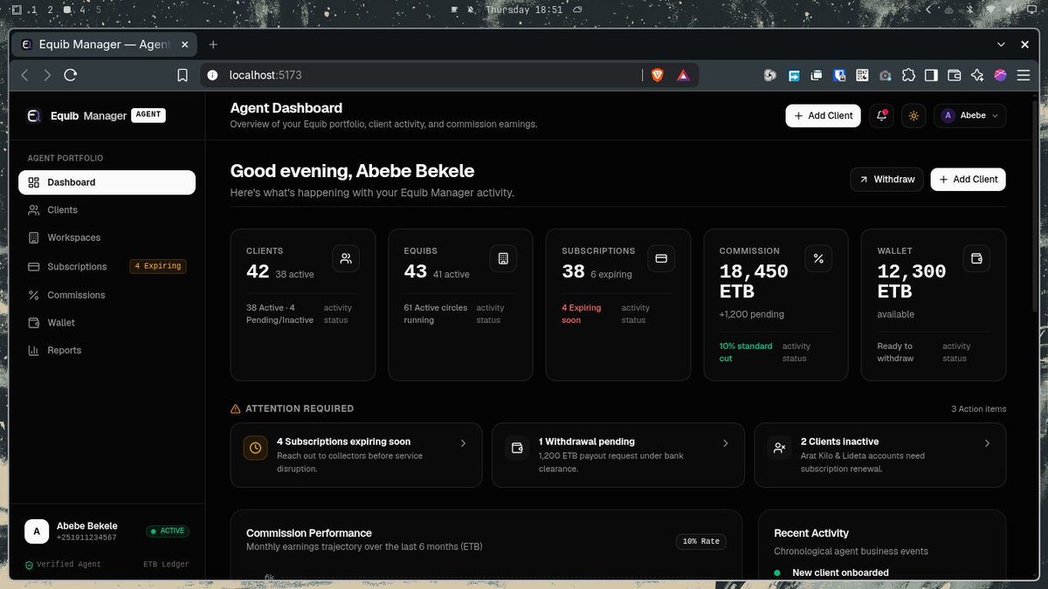Click the ACTIVE status badge

pyautogui.click(x=168, y=531)
